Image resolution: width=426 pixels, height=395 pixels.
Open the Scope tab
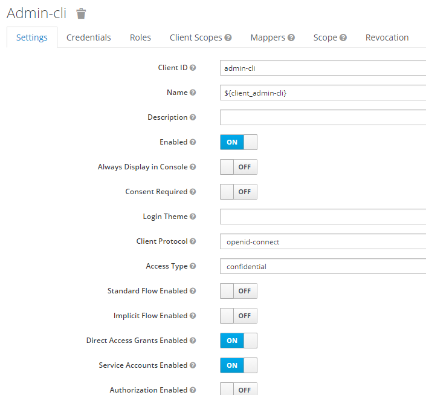(x=325, y=38)
